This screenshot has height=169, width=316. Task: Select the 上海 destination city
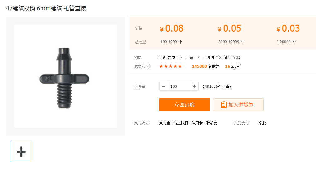point(189,57)
